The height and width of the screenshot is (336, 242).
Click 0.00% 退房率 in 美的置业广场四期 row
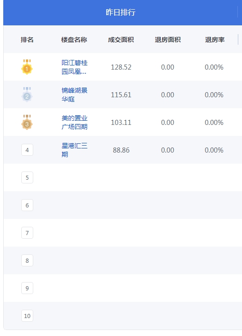click(214, 122)
